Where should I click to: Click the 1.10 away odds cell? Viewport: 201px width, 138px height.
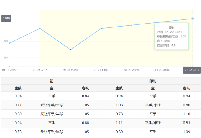(x=186, y=114)
